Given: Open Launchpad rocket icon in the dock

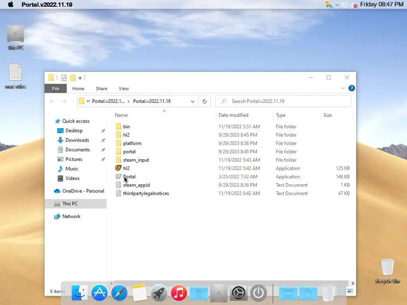Looking at the screenshot, I should click(159, 293).
